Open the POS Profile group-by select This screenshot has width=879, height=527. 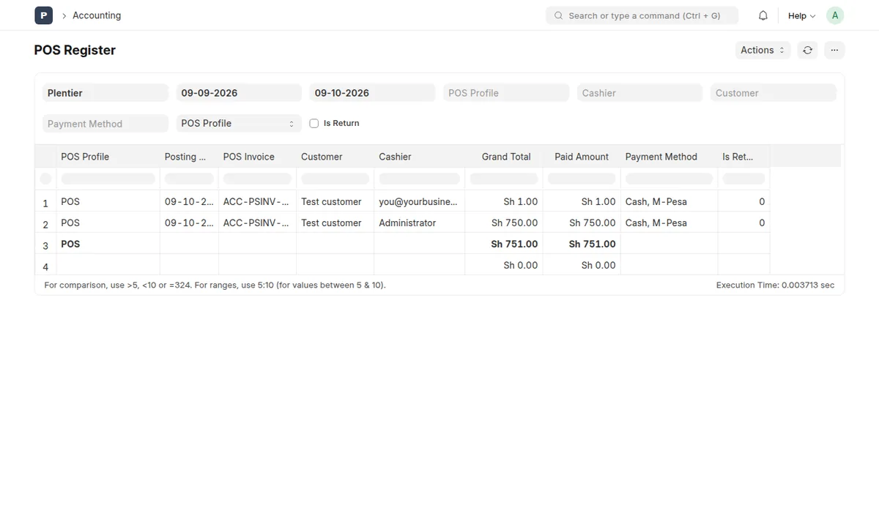coord(239,124)
